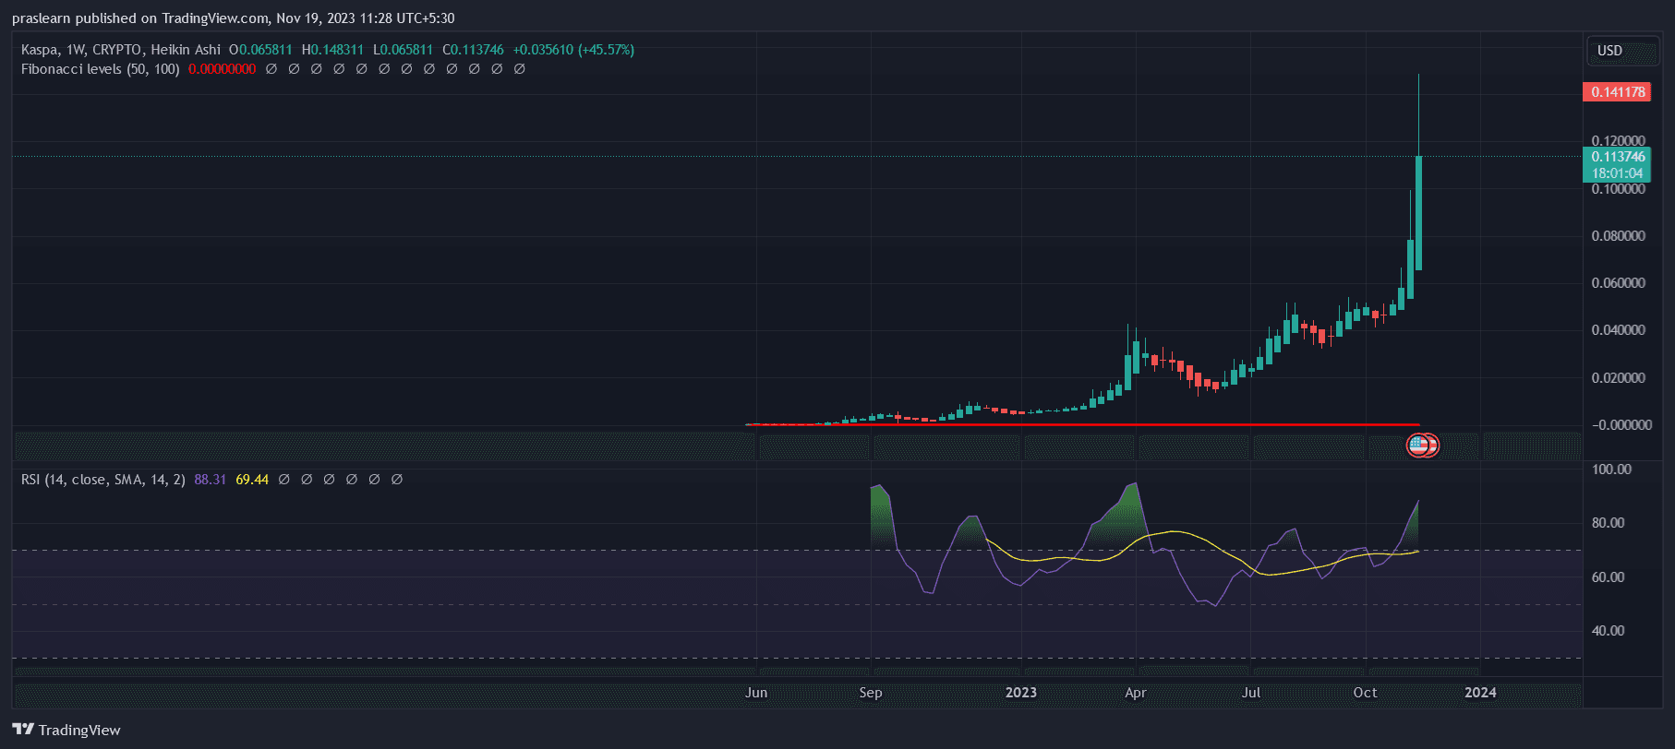Open the US flag economic event marker

(1418, 446)
